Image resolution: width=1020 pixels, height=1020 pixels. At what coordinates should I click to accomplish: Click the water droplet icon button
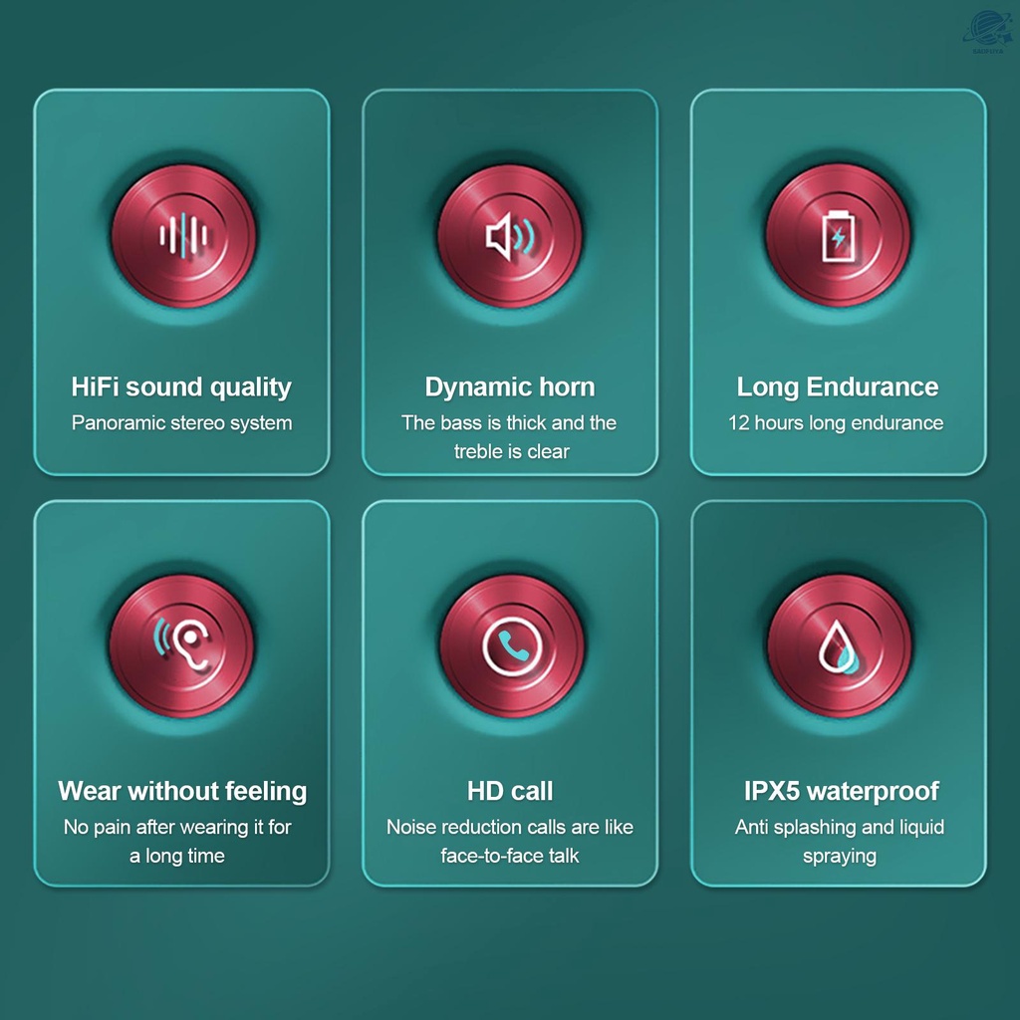pos(839,645)
